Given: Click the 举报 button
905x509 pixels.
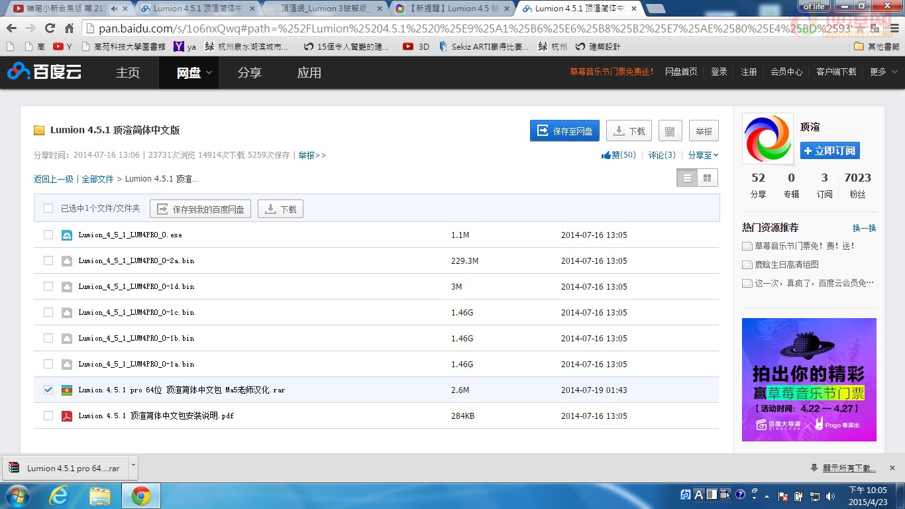Looking at the screenshot, I should pos(704,131).
